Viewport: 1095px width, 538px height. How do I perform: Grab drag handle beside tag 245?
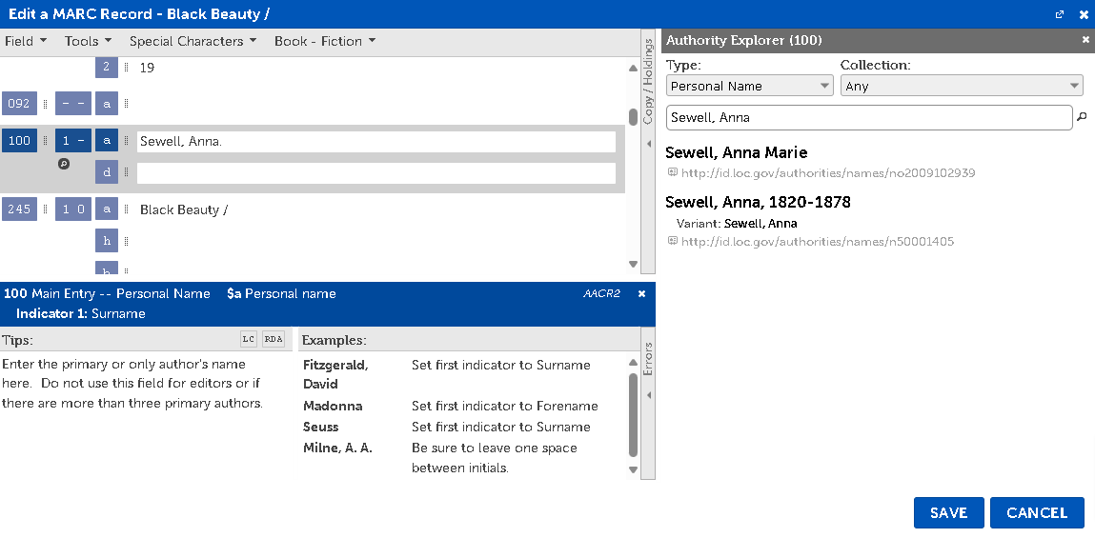pyautogui.click(x=46, y=209)
